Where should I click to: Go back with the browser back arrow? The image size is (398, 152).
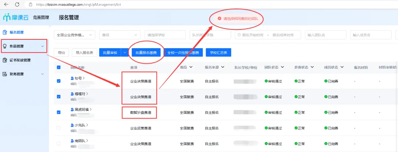[6, 4]
